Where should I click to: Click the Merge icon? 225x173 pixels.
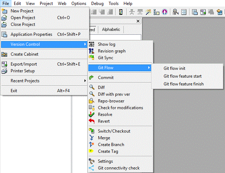pyautogui.click(x=92, y=138)
